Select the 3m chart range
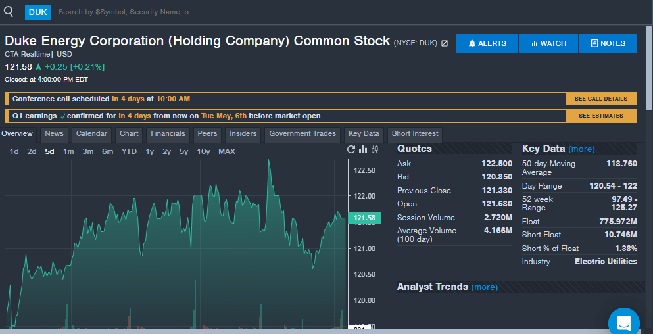Screen dimensions: 653x334 point(88,152)
